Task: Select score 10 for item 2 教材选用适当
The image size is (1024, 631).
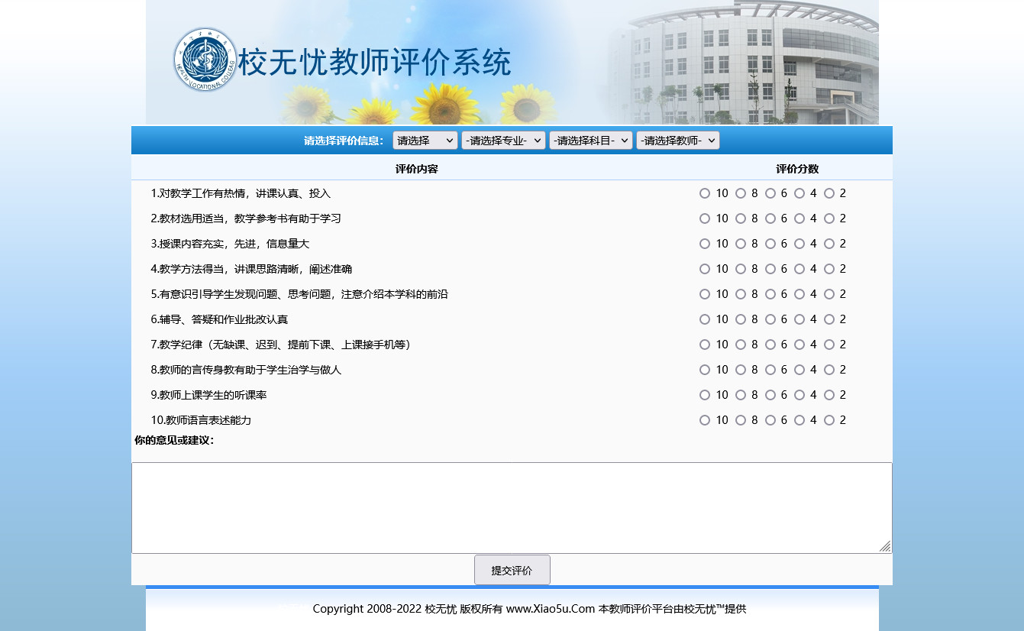Action: tap(705, 218)
